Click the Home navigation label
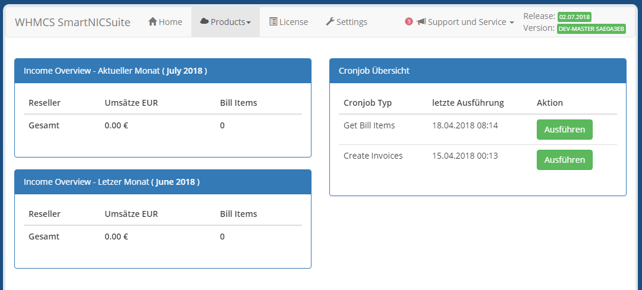Screen dimensions: 642x290 point(171,22)
